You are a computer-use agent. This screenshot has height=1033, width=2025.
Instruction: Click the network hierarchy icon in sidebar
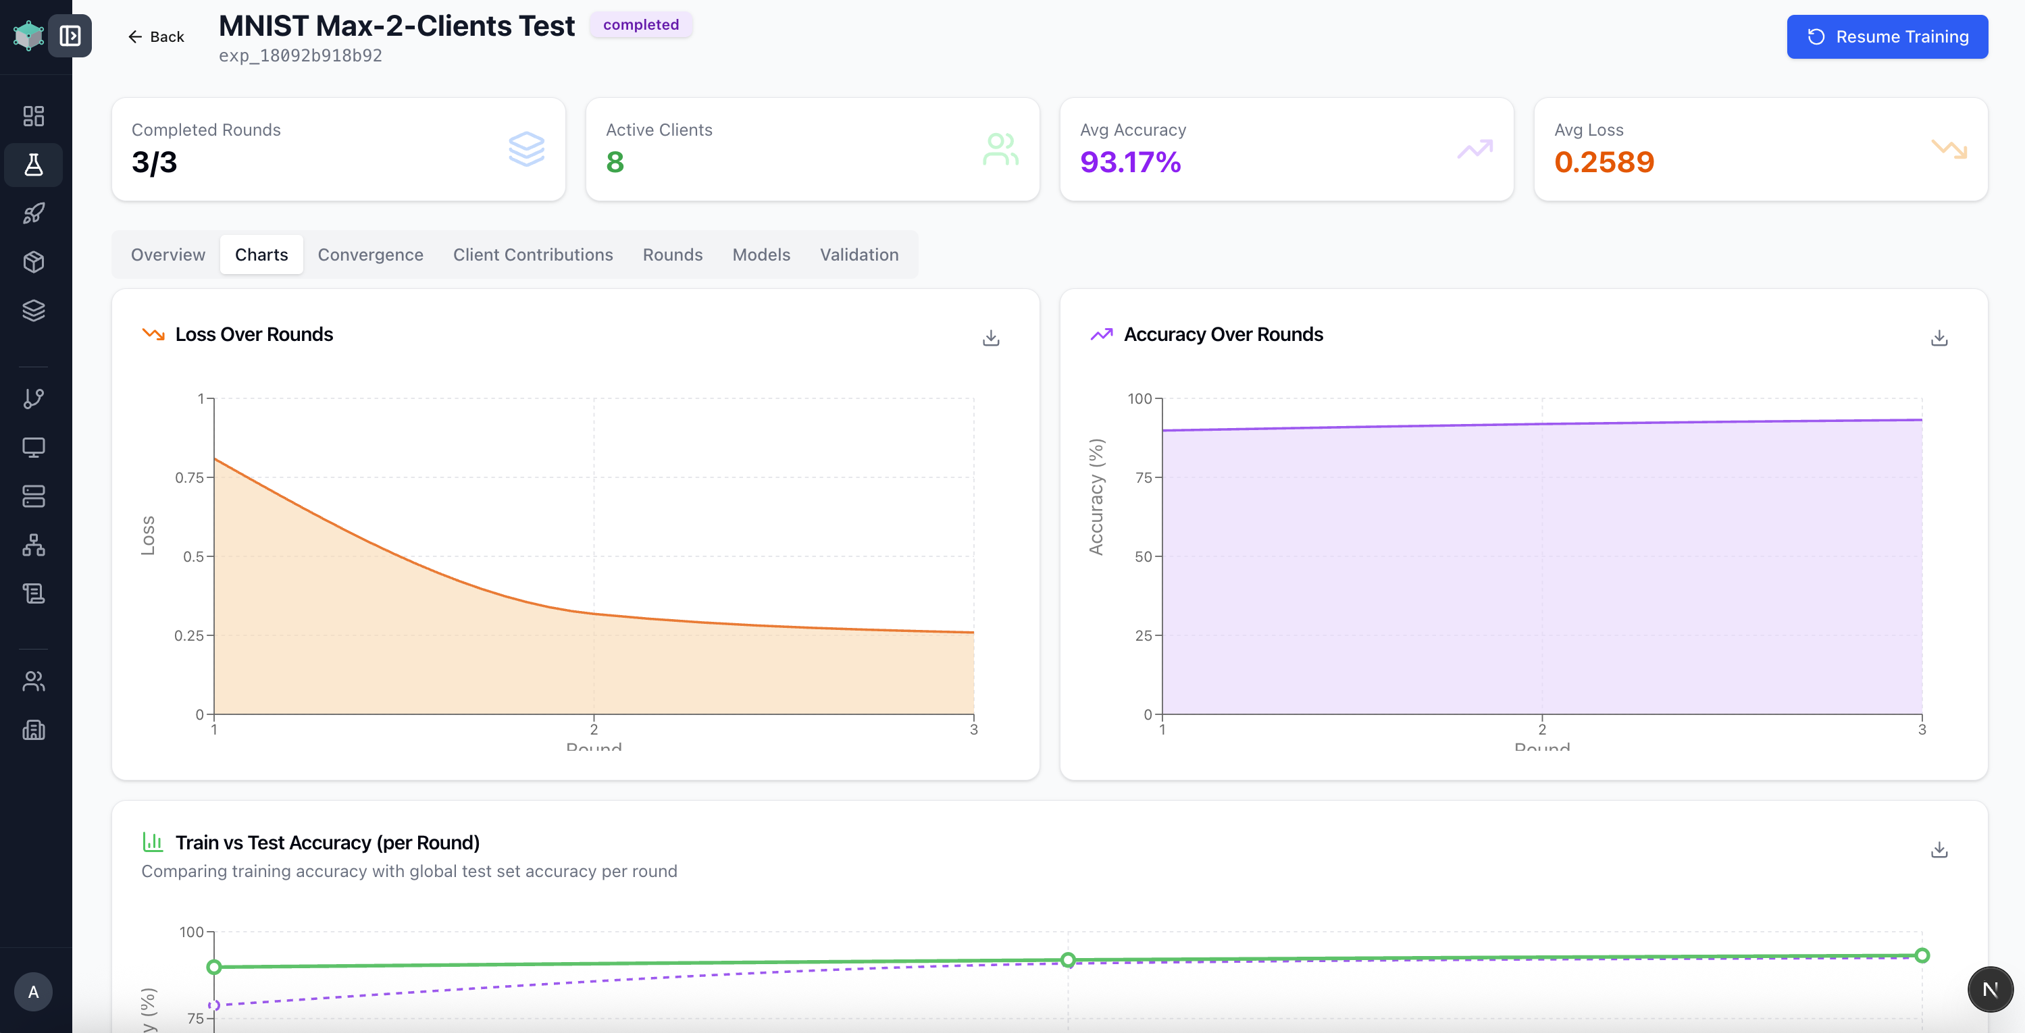point(33,544)
